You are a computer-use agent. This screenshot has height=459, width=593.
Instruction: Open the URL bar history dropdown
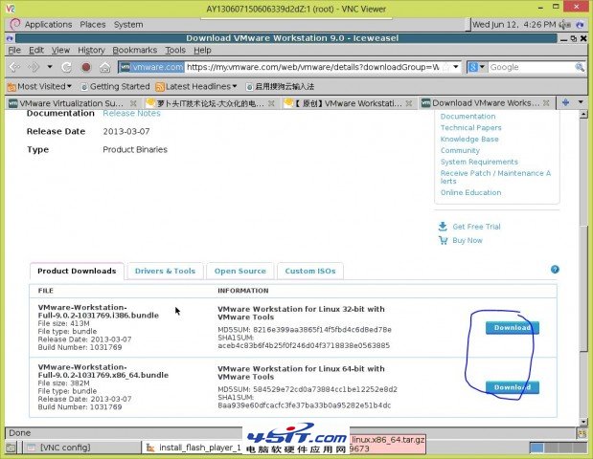(456, 67)
